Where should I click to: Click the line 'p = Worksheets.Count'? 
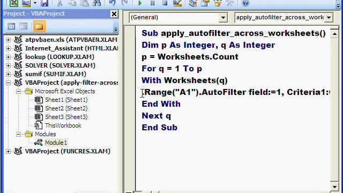click(190, 57)
